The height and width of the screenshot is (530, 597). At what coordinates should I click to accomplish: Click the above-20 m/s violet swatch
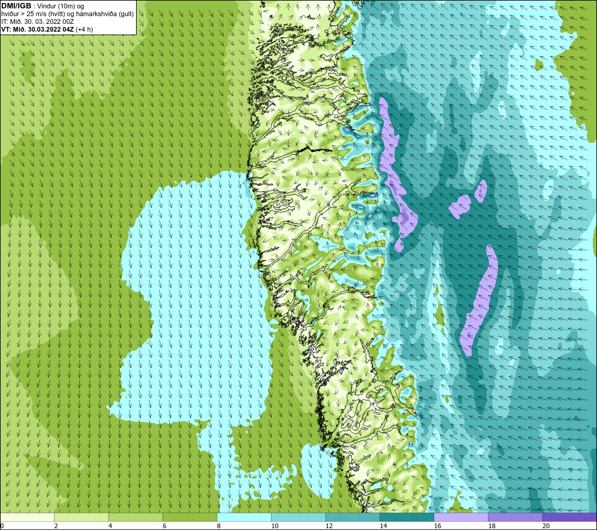tap(570, 517)
